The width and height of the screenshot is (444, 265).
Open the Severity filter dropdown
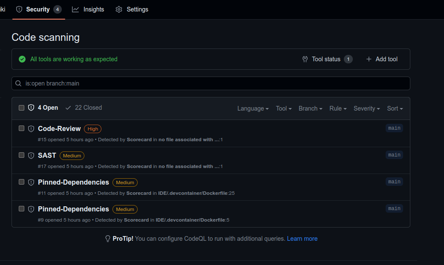point(366,108)
